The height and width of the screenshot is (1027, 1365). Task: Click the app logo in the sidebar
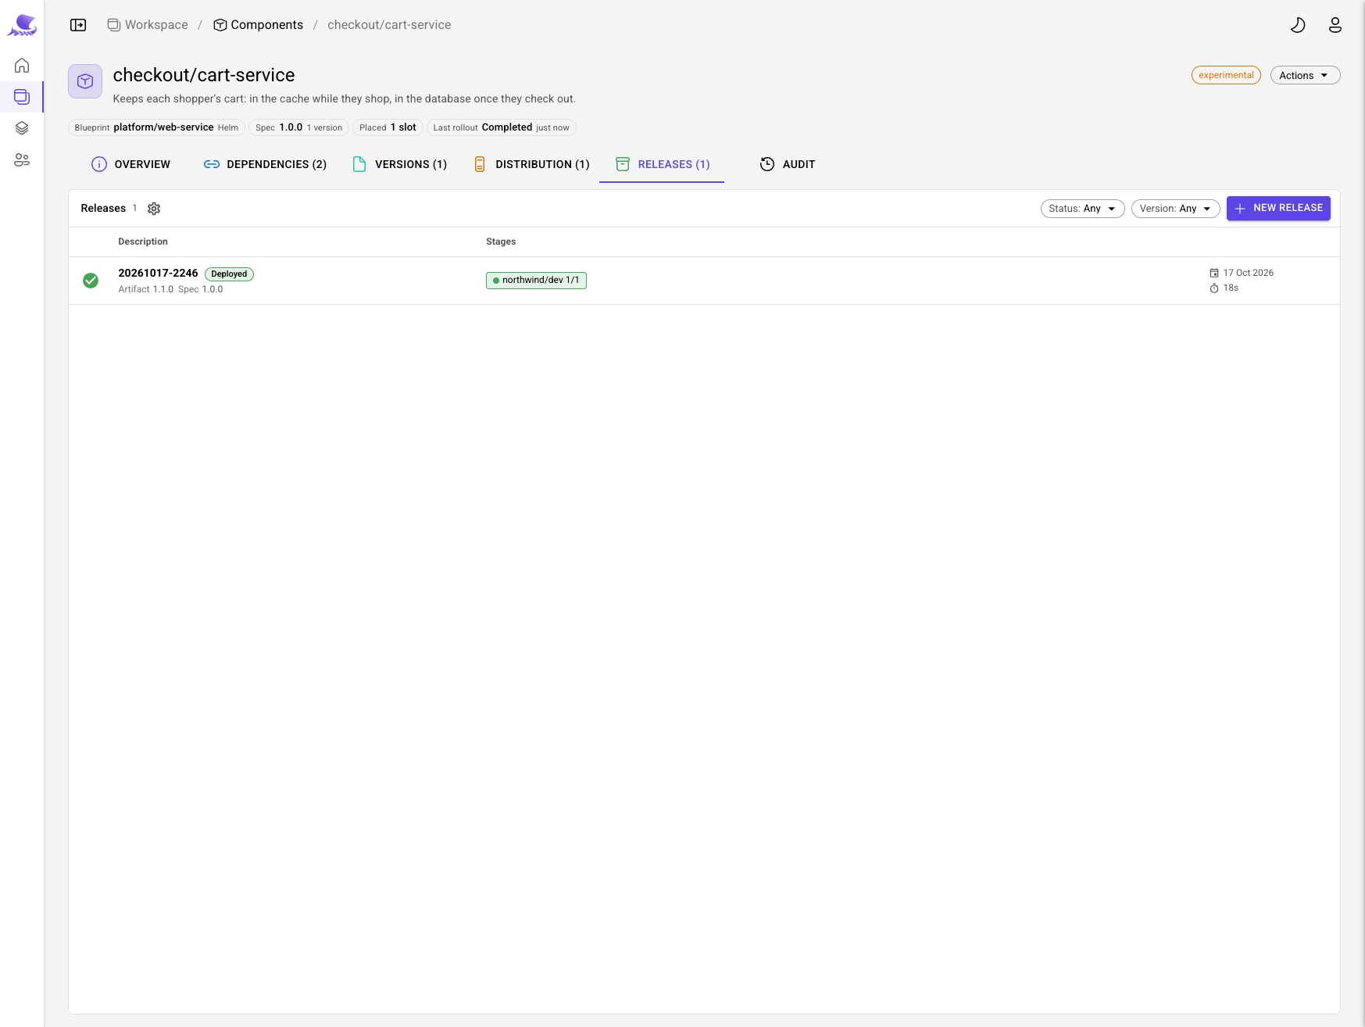(x=22, y=25)
